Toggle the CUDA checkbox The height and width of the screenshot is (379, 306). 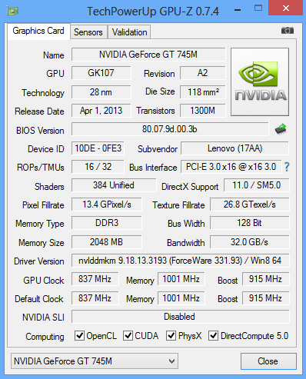tap(128, 335)
